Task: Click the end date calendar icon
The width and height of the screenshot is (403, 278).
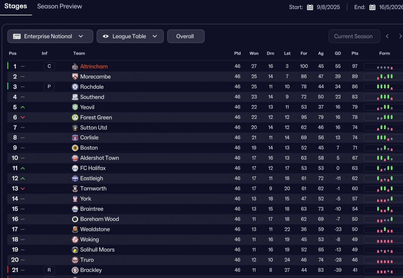Action: pos(372,7)
